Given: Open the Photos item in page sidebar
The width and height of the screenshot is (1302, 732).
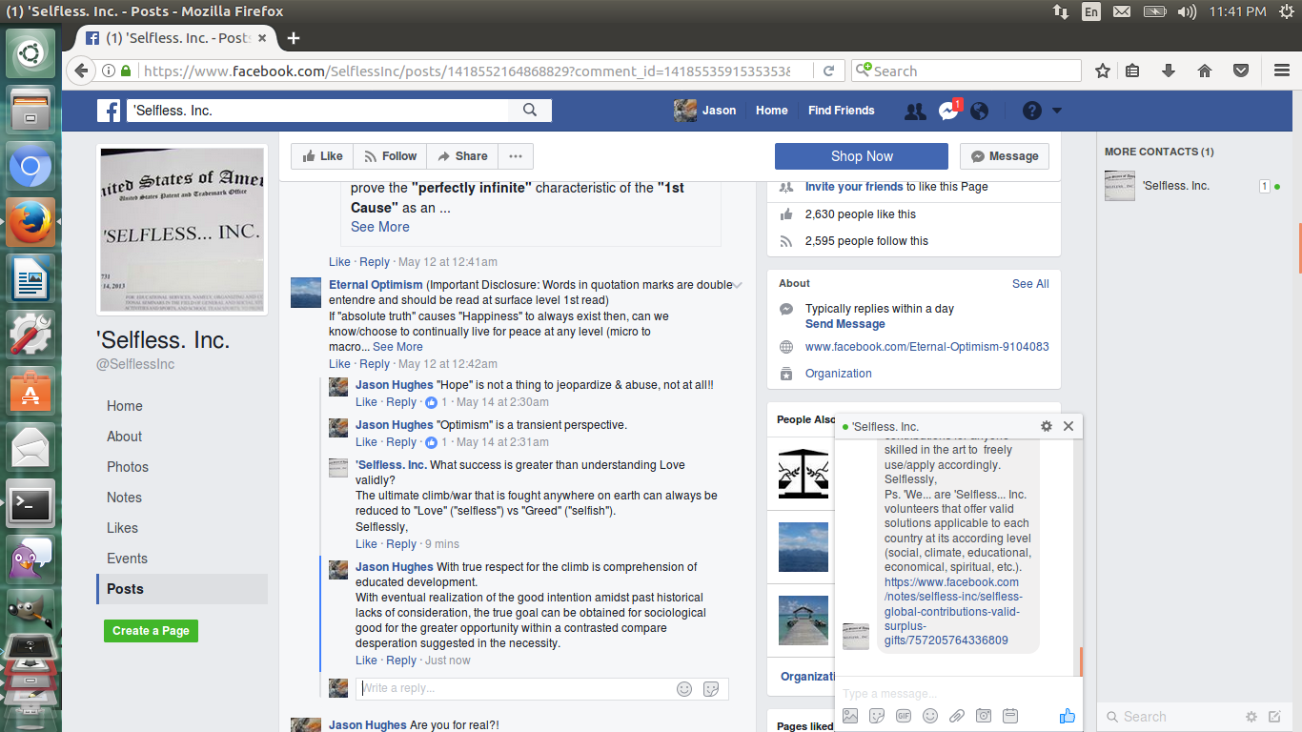Looking at the screenshot, I should click(x=128, y=467).
